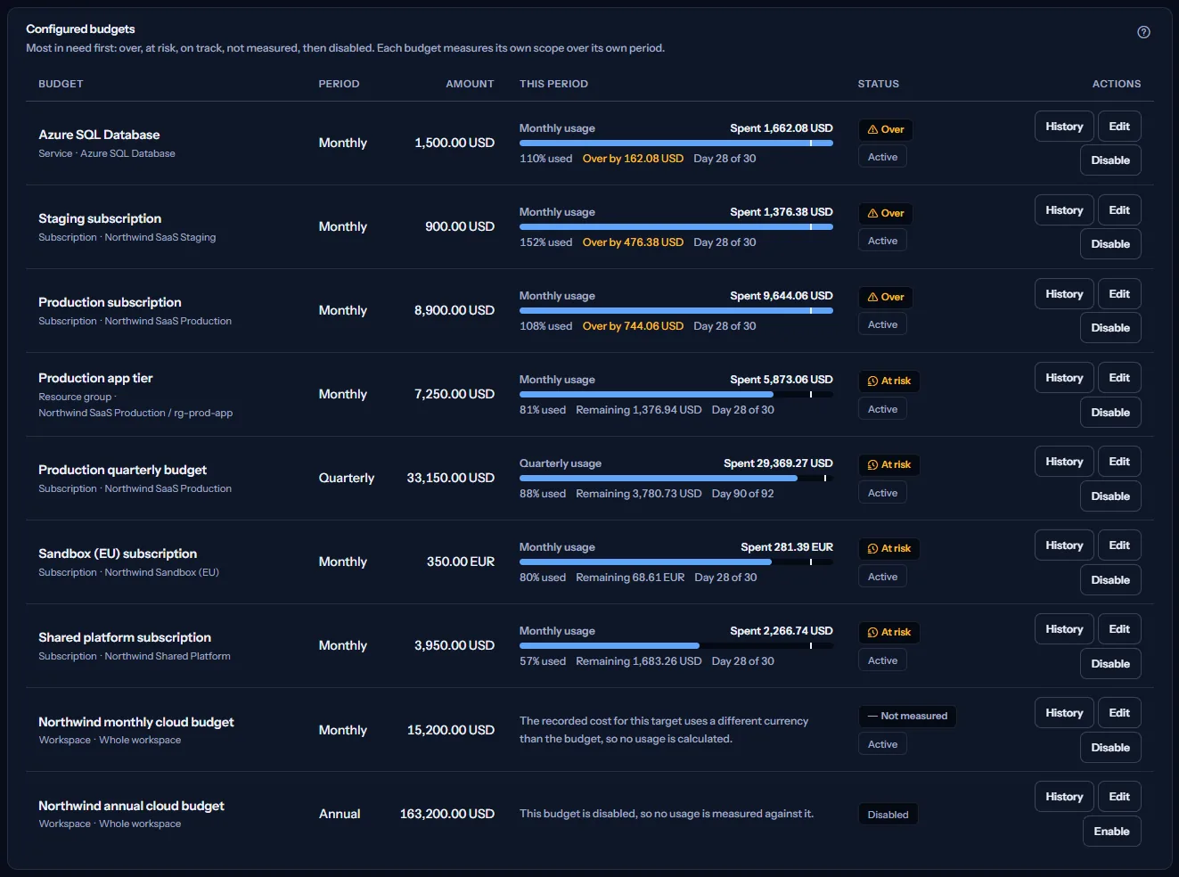Edit the Production app tier budget
Screen dimensions: 1179x877
click(1119, 378)
